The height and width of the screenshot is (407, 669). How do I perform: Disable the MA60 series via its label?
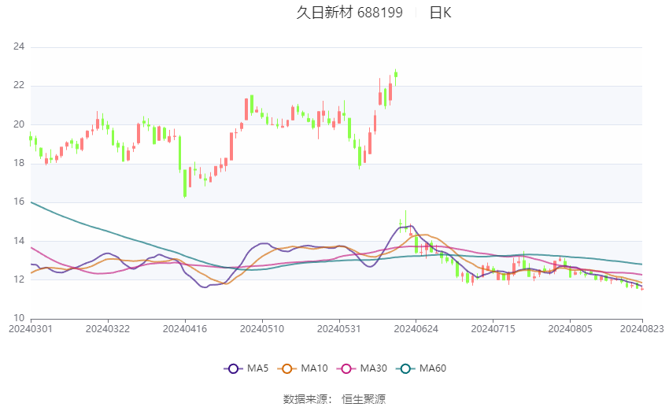tap(434, 368)
